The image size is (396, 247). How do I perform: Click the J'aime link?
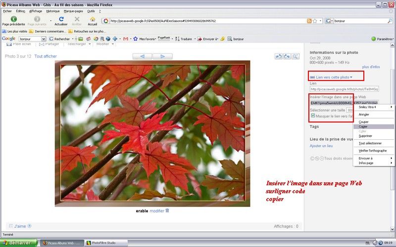tap(20, 226)
